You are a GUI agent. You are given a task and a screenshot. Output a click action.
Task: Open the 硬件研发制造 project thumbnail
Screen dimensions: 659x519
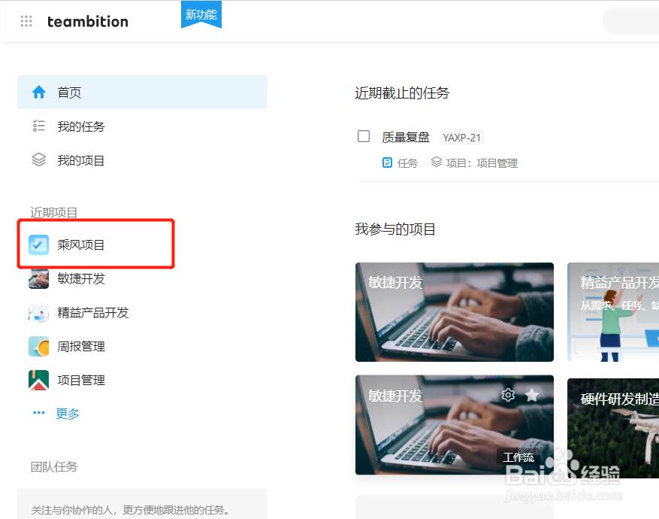624,427
